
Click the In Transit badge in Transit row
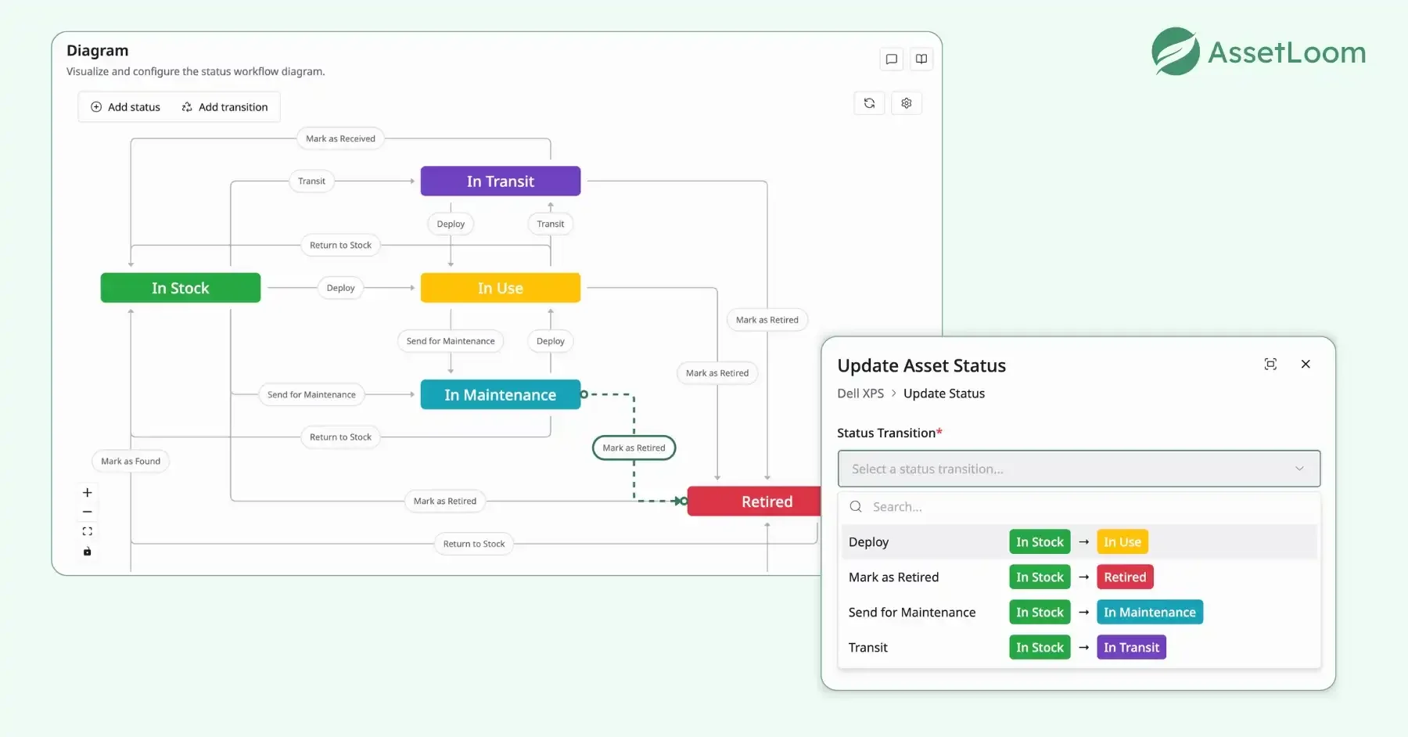pos(1131,647)
